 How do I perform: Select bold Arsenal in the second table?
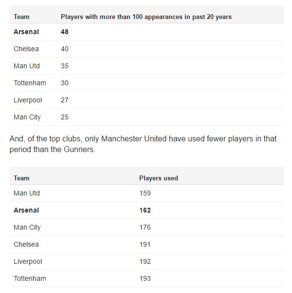pos(26,210)
